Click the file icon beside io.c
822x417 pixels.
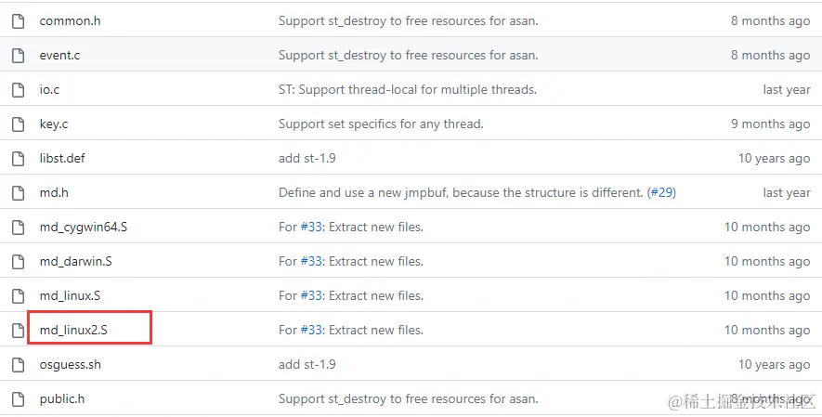19,90
